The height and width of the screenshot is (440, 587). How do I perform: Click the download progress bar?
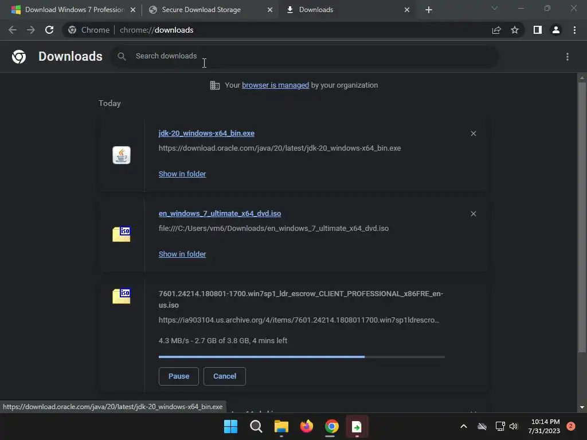click(302, 357)
